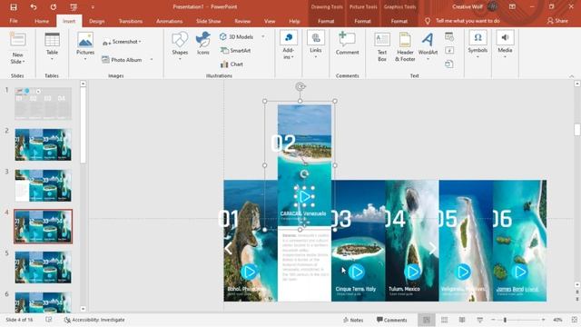Screen dimensions: 581x327
Task: Insert Icons from ribbon
Action: click(x=203, y=44)
